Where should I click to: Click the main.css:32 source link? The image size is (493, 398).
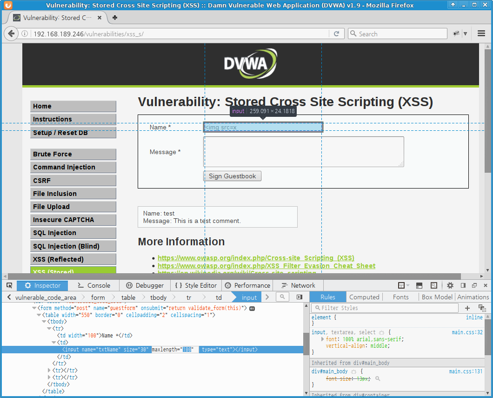(467, 332)
